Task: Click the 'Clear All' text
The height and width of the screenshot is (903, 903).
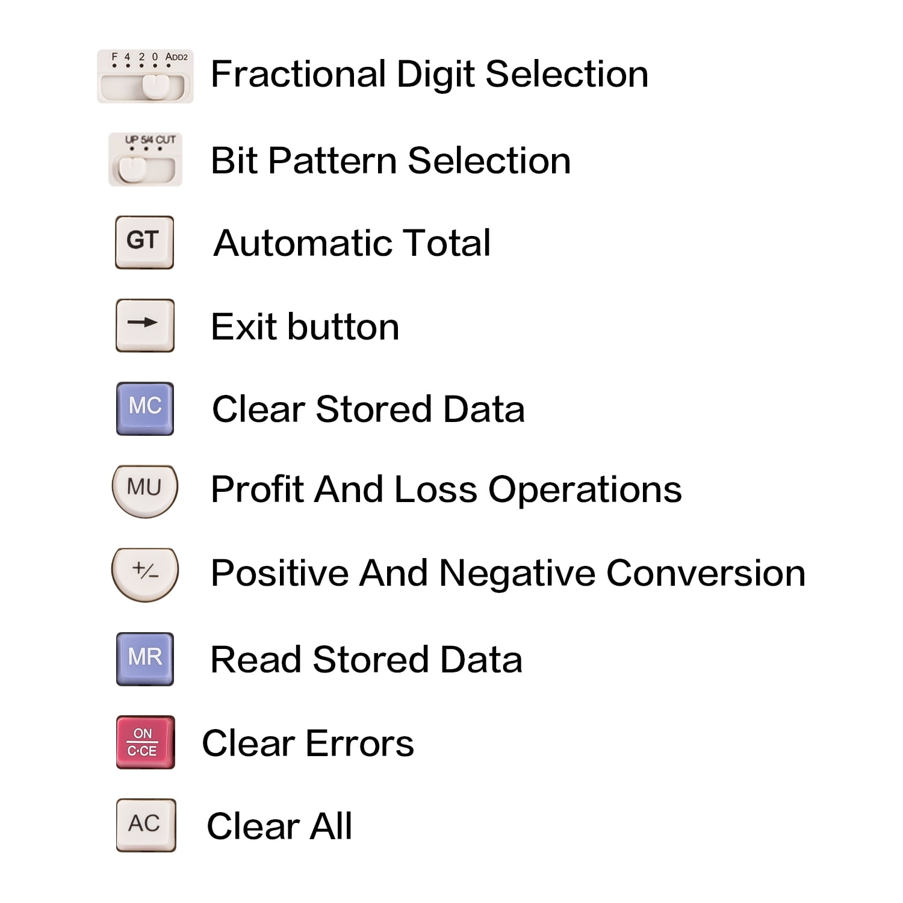Action: coord(279,826)
